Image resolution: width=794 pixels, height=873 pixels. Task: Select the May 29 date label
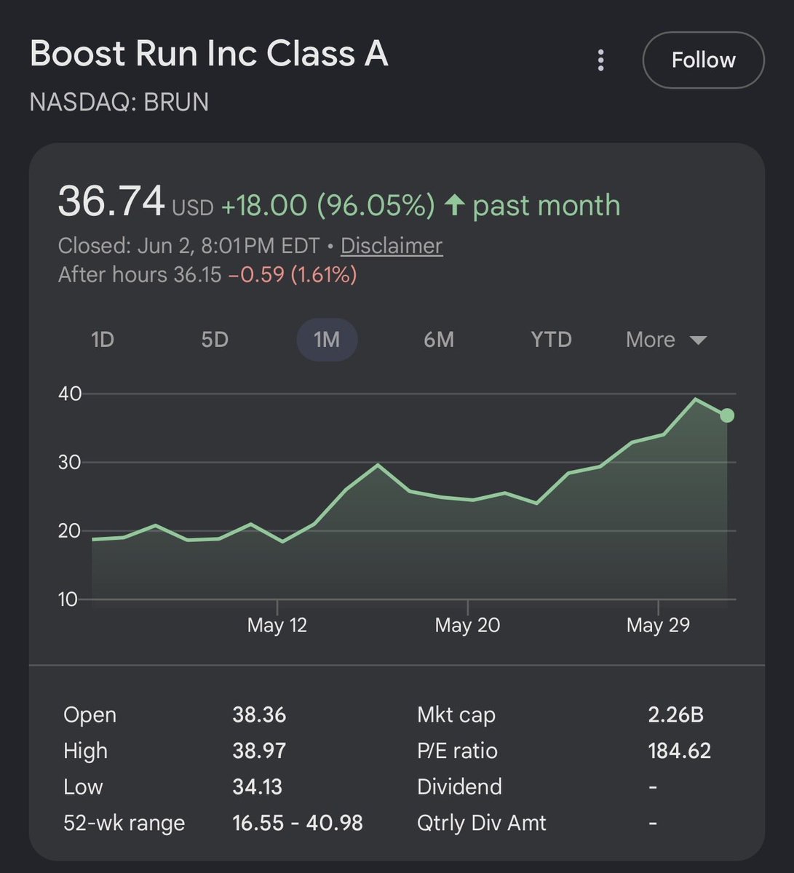tap(658, 625)
